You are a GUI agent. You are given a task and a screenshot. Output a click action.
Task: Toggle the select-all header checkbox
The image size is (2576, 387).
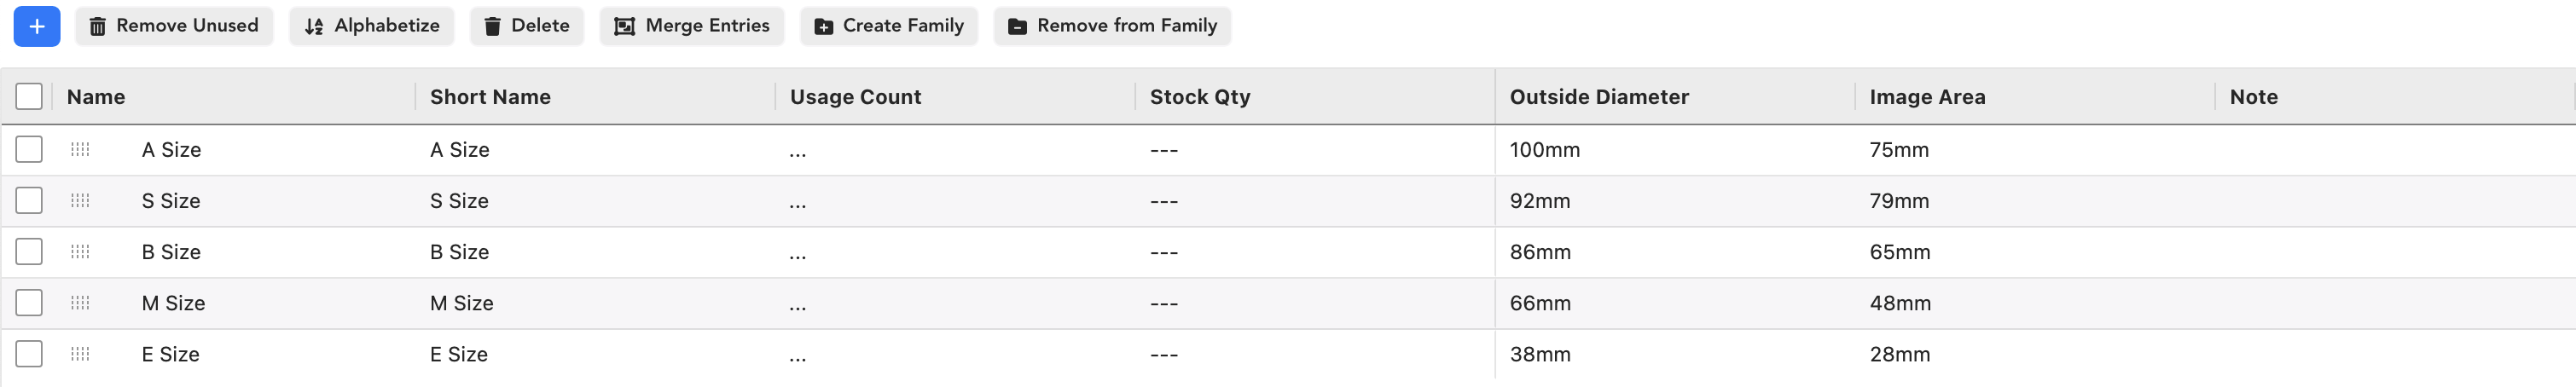click(29, 97)
